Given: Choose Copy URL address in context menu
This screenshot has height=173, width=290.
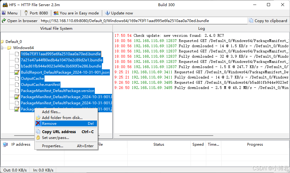Looking at the screenshot, I should coord(66,132).
